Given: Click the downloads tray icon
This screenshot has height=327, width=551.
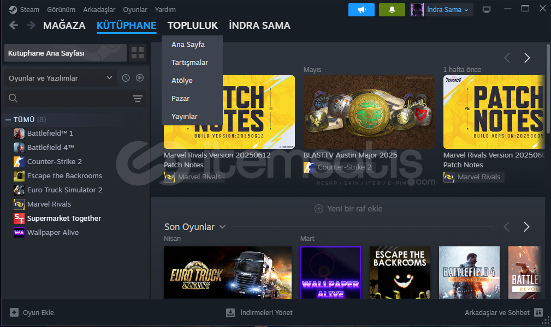Looking at the screenshot, I should pos(230,312).
